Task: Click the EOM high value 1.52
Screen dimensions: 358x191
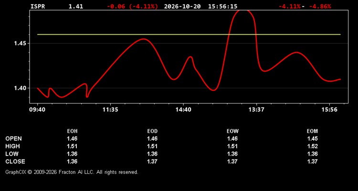Action: coord(312,146)
